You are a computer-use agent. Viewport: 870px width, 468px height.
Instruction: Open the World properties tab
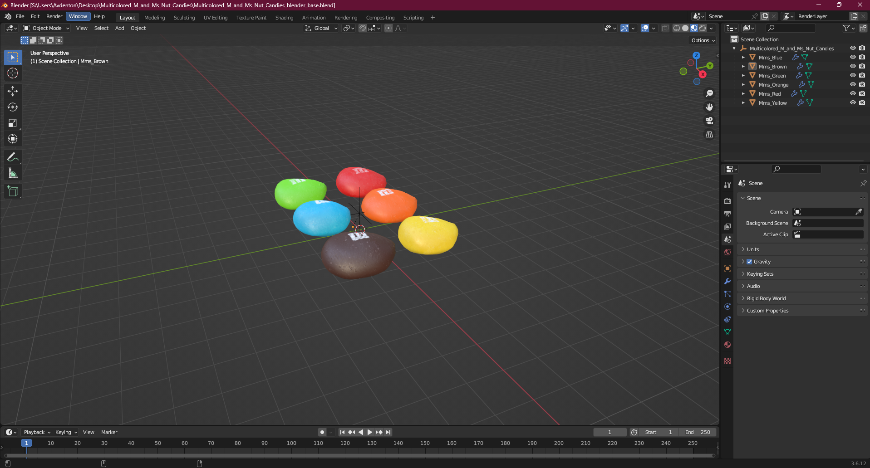click(727, 252)
